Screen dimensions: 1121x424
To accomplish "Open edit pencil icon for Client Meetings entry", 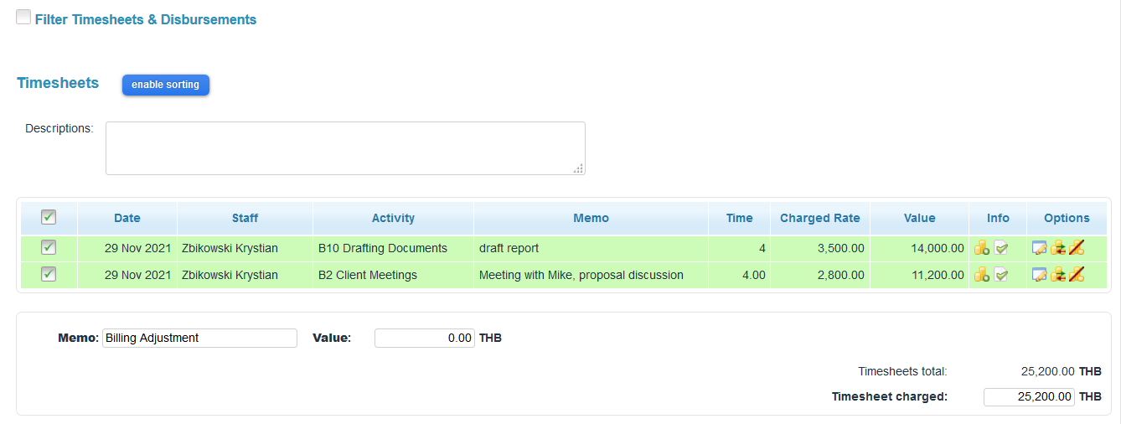I will tap(1040, 275).
